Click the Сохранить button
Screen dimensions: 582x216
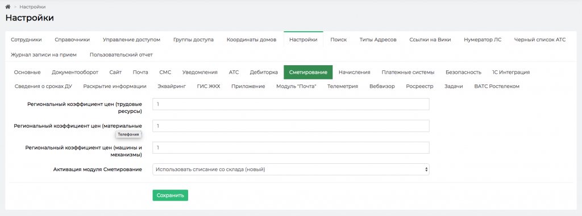click(170, 195)
